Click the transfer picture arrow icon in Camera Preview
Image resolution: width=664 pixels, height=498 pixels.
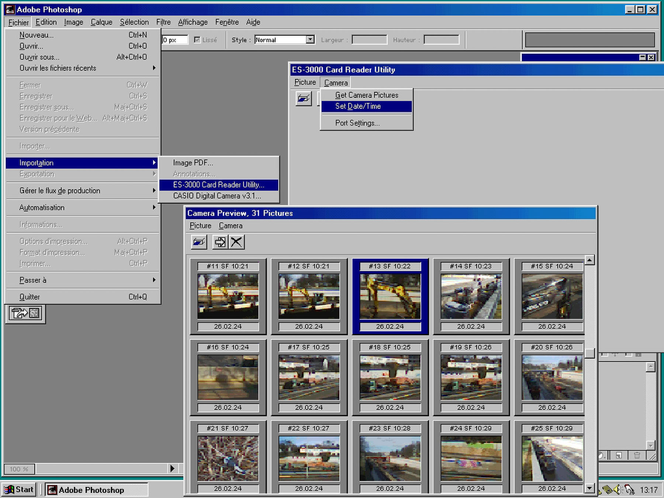point(220,242)
